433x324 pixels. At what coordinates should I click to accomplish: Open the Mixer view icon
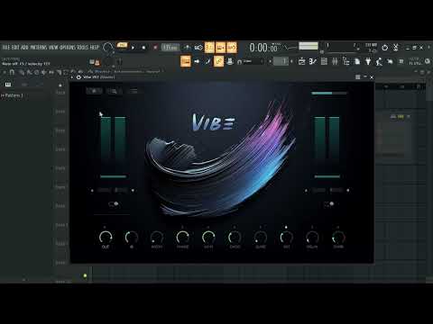335,61
